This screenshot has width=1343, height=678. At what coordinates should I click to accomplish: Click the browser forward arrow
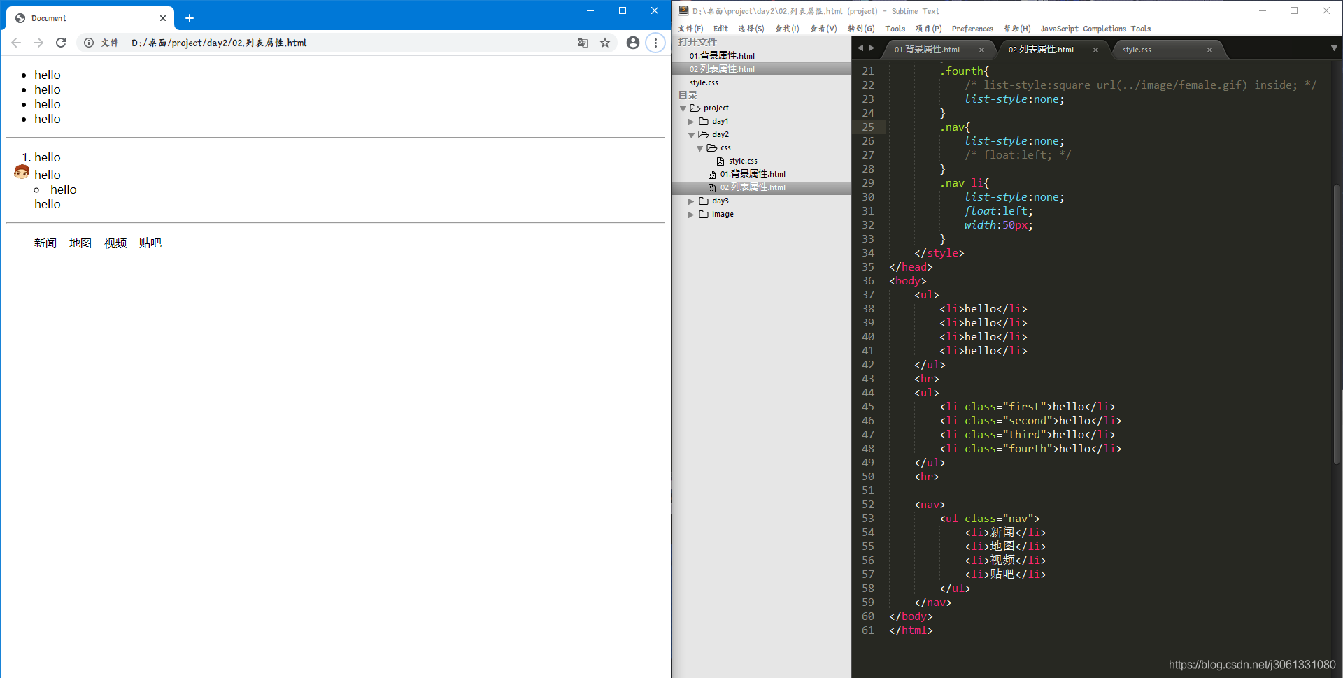tap(38, 43)
